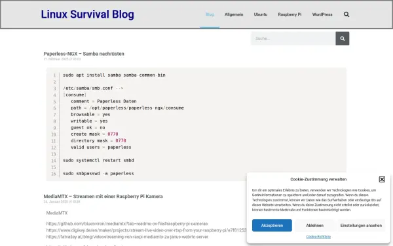This screenshot has height=246, width=393.
Task: Open post Paperless-NGX – Samba nachrüsten
Action: [x=84, y=54]
